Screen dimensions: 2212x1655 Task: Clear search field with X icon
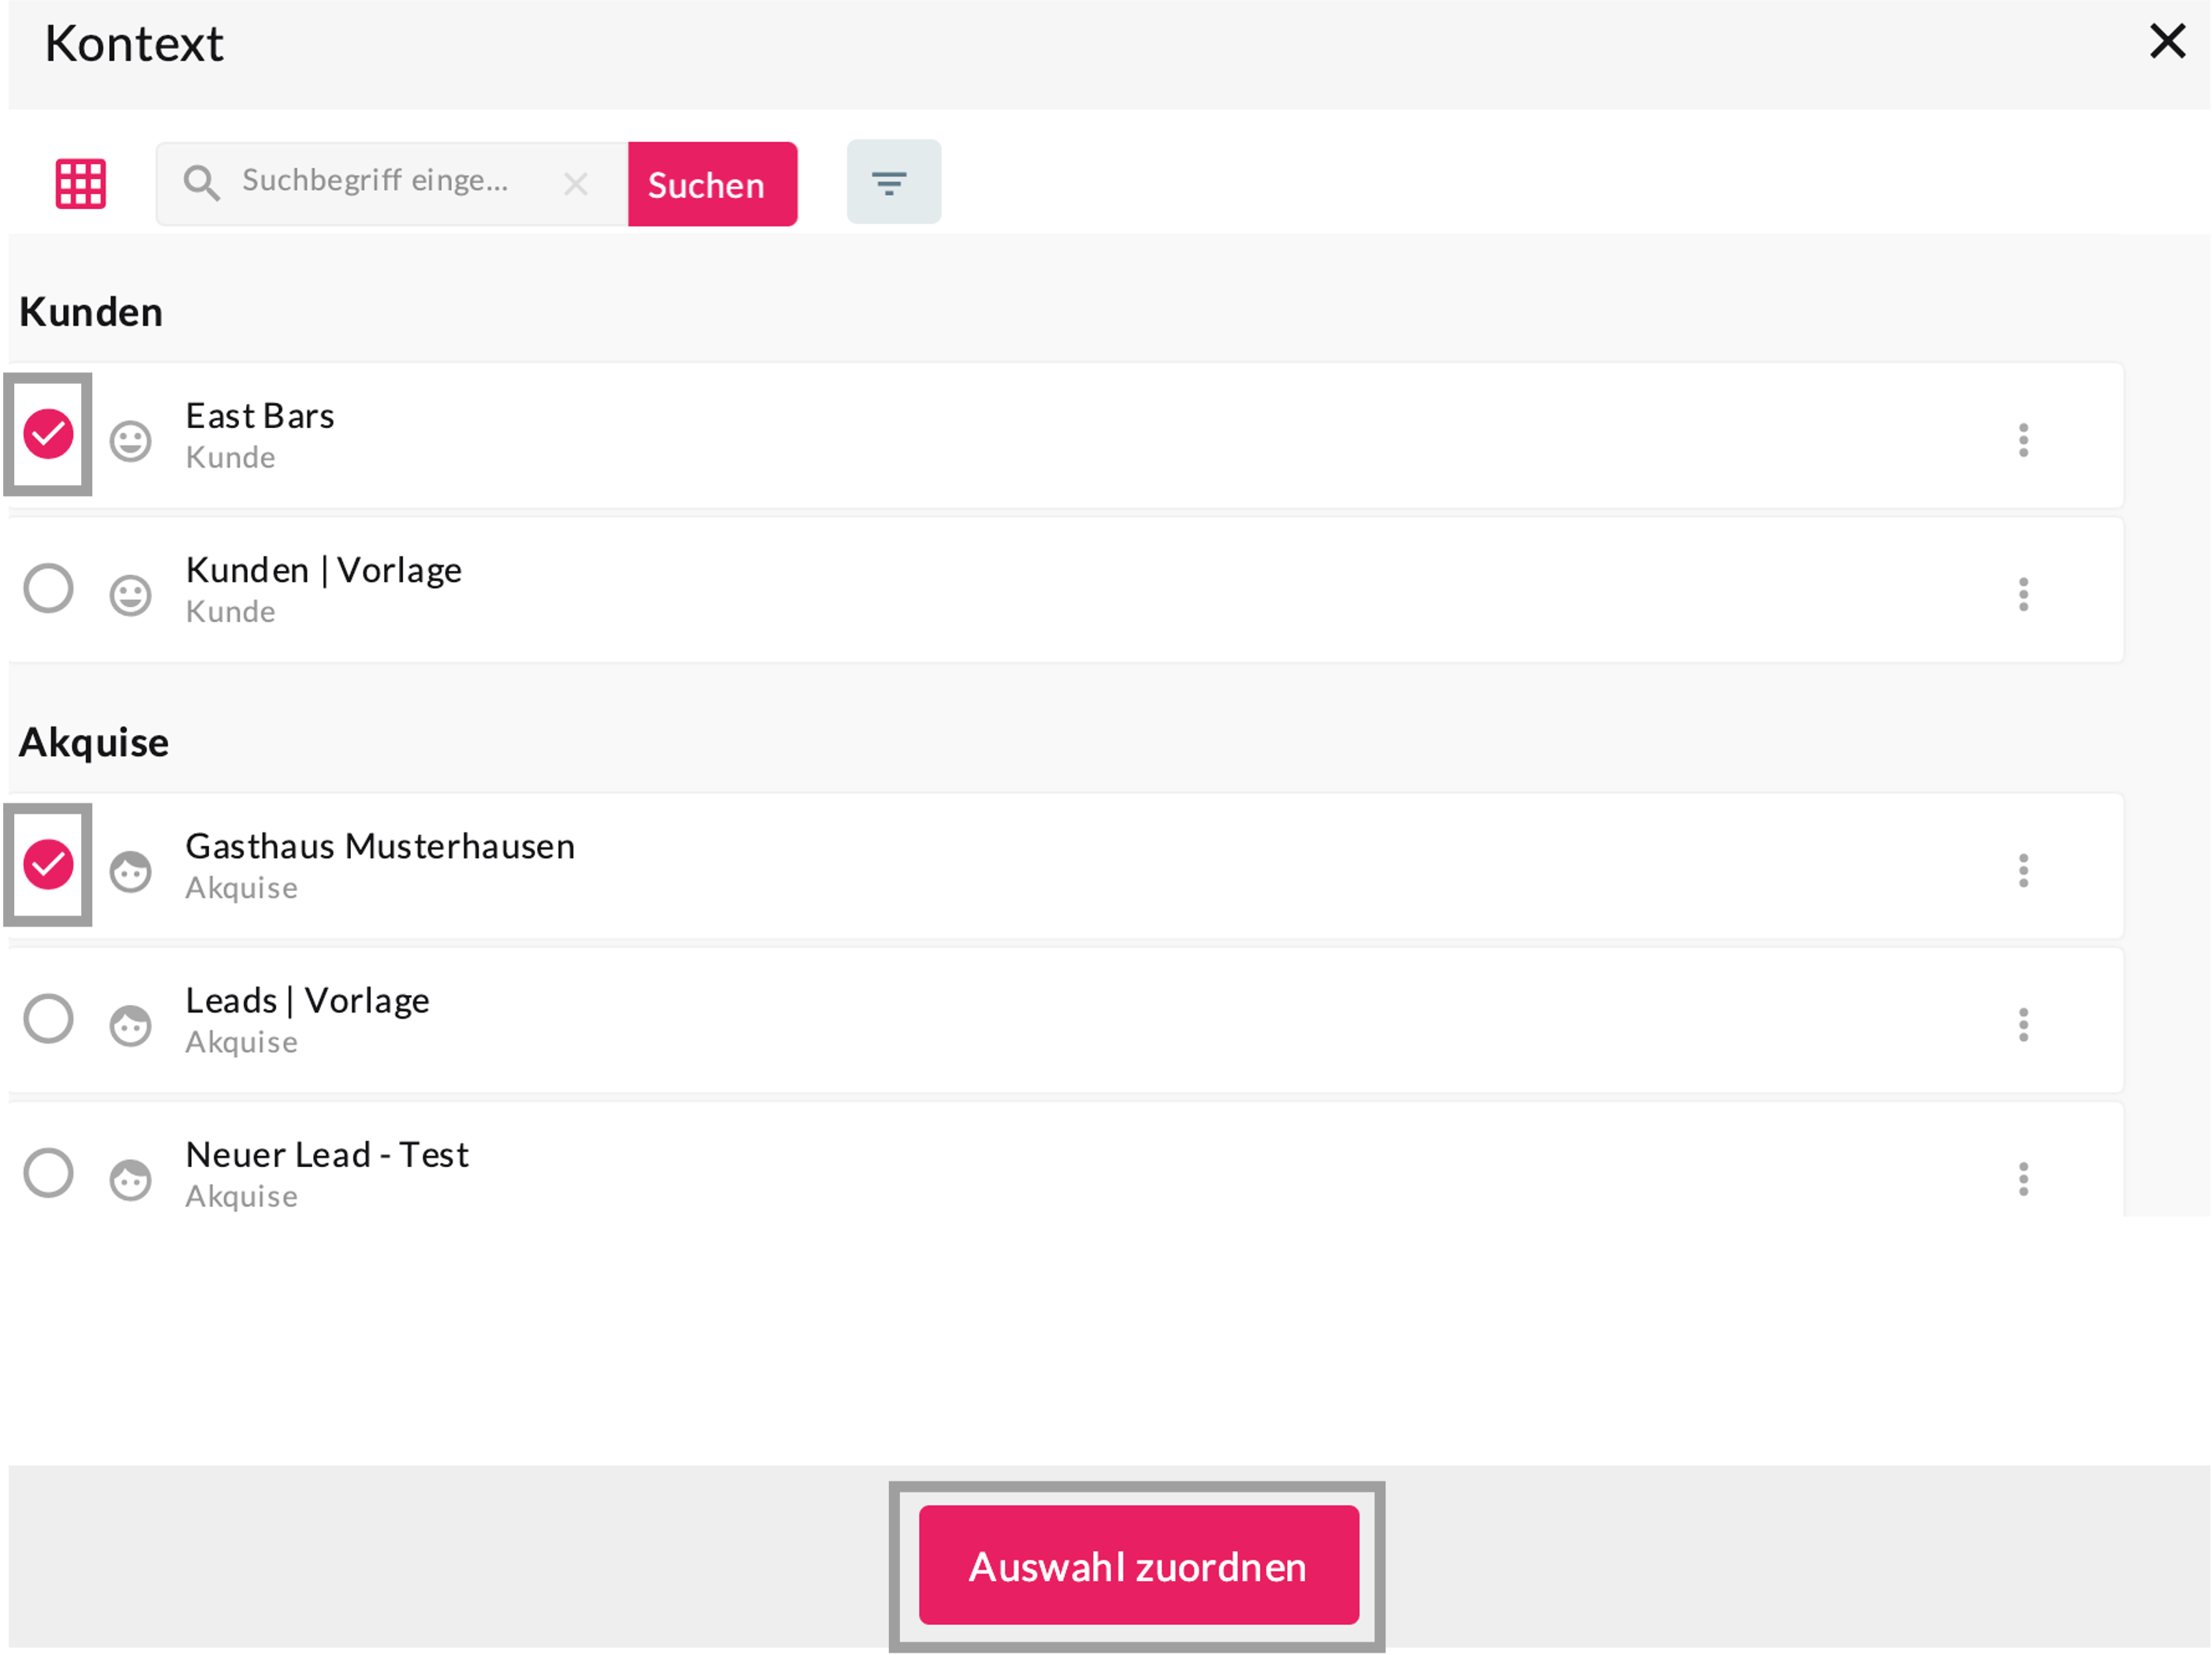click(x=575, y=184)
